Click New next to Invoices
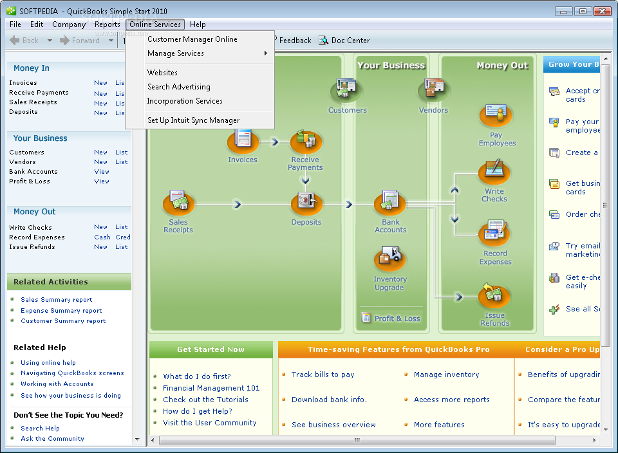 (101, 83)
